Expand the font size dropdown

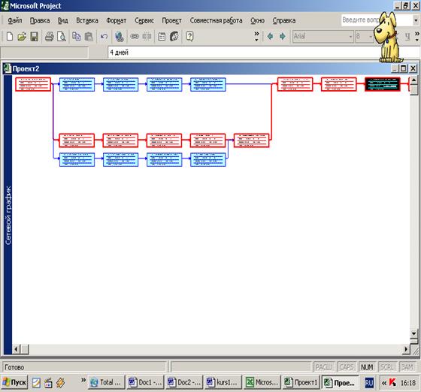coord(371,37)
